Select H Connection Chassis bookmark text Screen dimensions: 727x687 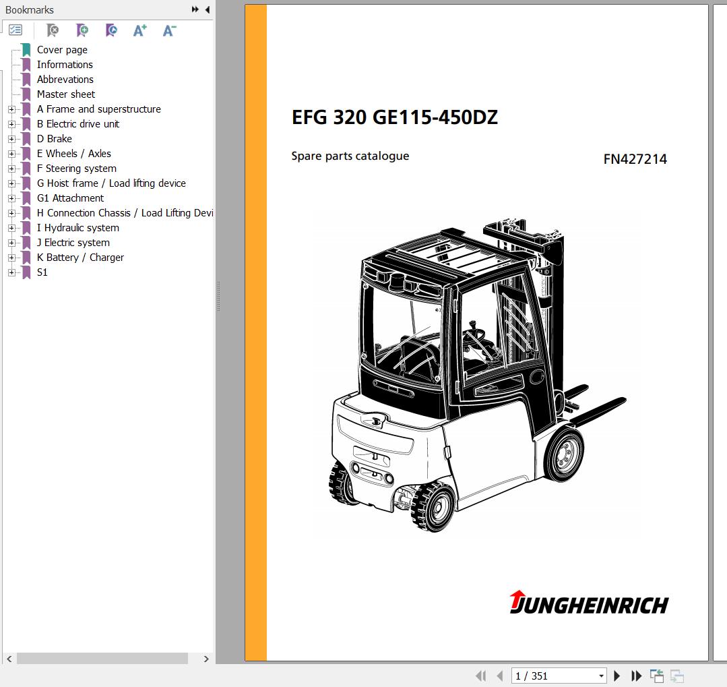pos(125,213)
